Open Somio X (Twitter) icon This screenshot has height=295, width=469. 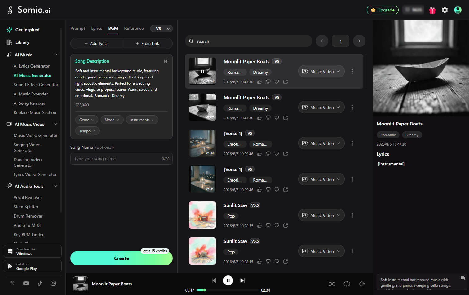[12, 283]
